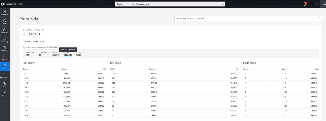This screenshot has width=326, height=121.
Task: Click the ASX search magnifier icon
Action: 319,18
